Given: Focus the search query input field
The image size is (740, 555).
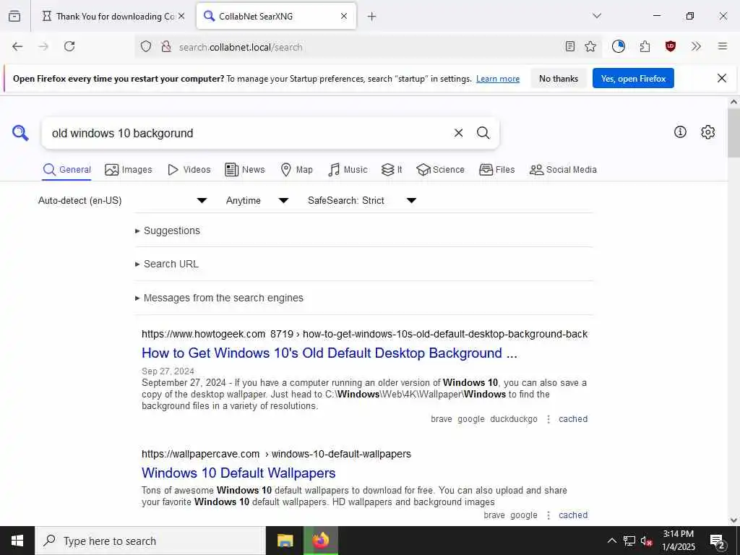Looking at the screenshot, I should click(x=248, y=133).
